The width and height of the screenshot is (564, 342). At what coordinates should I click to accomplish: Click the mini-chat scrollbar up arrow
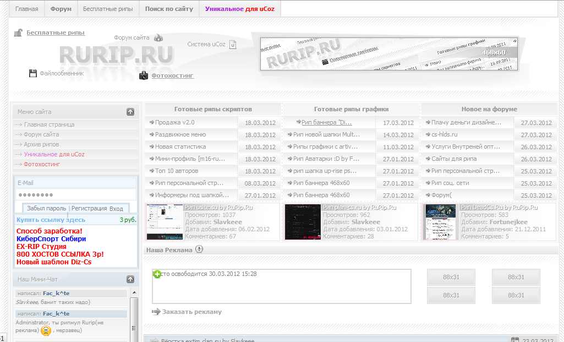click(x=134, y=292)
